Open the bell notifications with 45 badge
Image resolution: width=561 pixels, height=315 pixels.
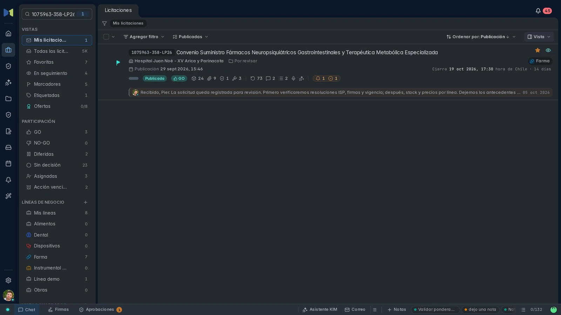543,11
